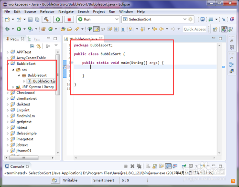Click the Back navigation arrow
The height and width of the screenshot is (187, 239).
tap(162, 29)
